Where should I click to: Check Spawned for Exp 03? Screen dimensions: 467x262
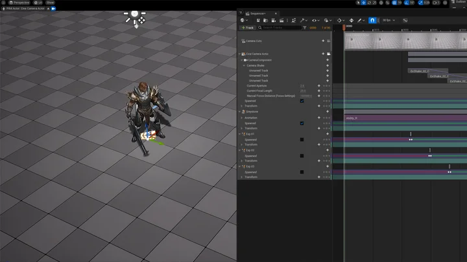point(302,172)
